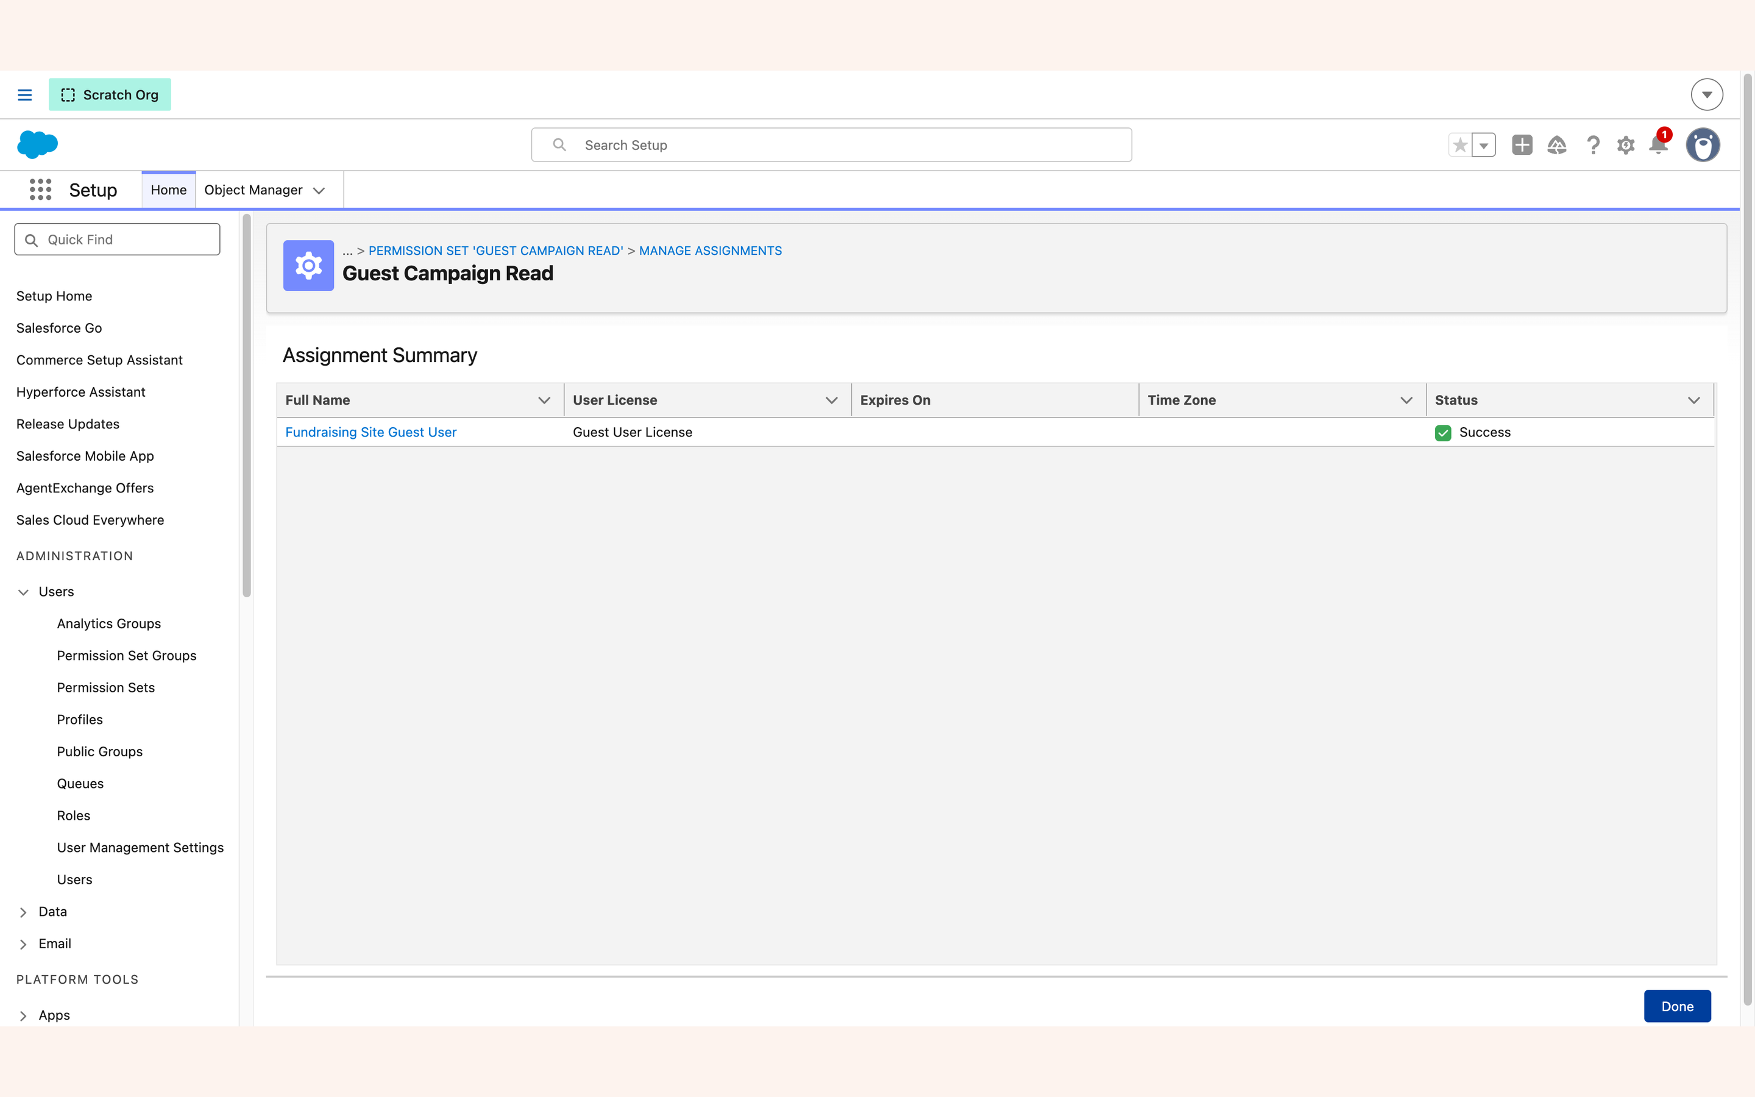Open Hyperforce Assistant
Viewport: 1755px width, 1097px height.
click(x=80, y=392)
